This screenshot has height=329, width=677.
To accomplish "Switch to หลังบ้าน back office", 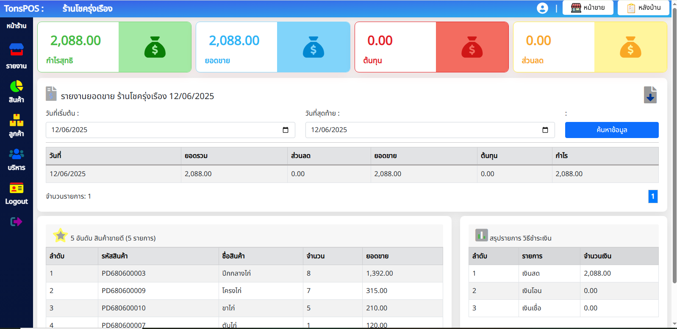I will pos(643,8).
